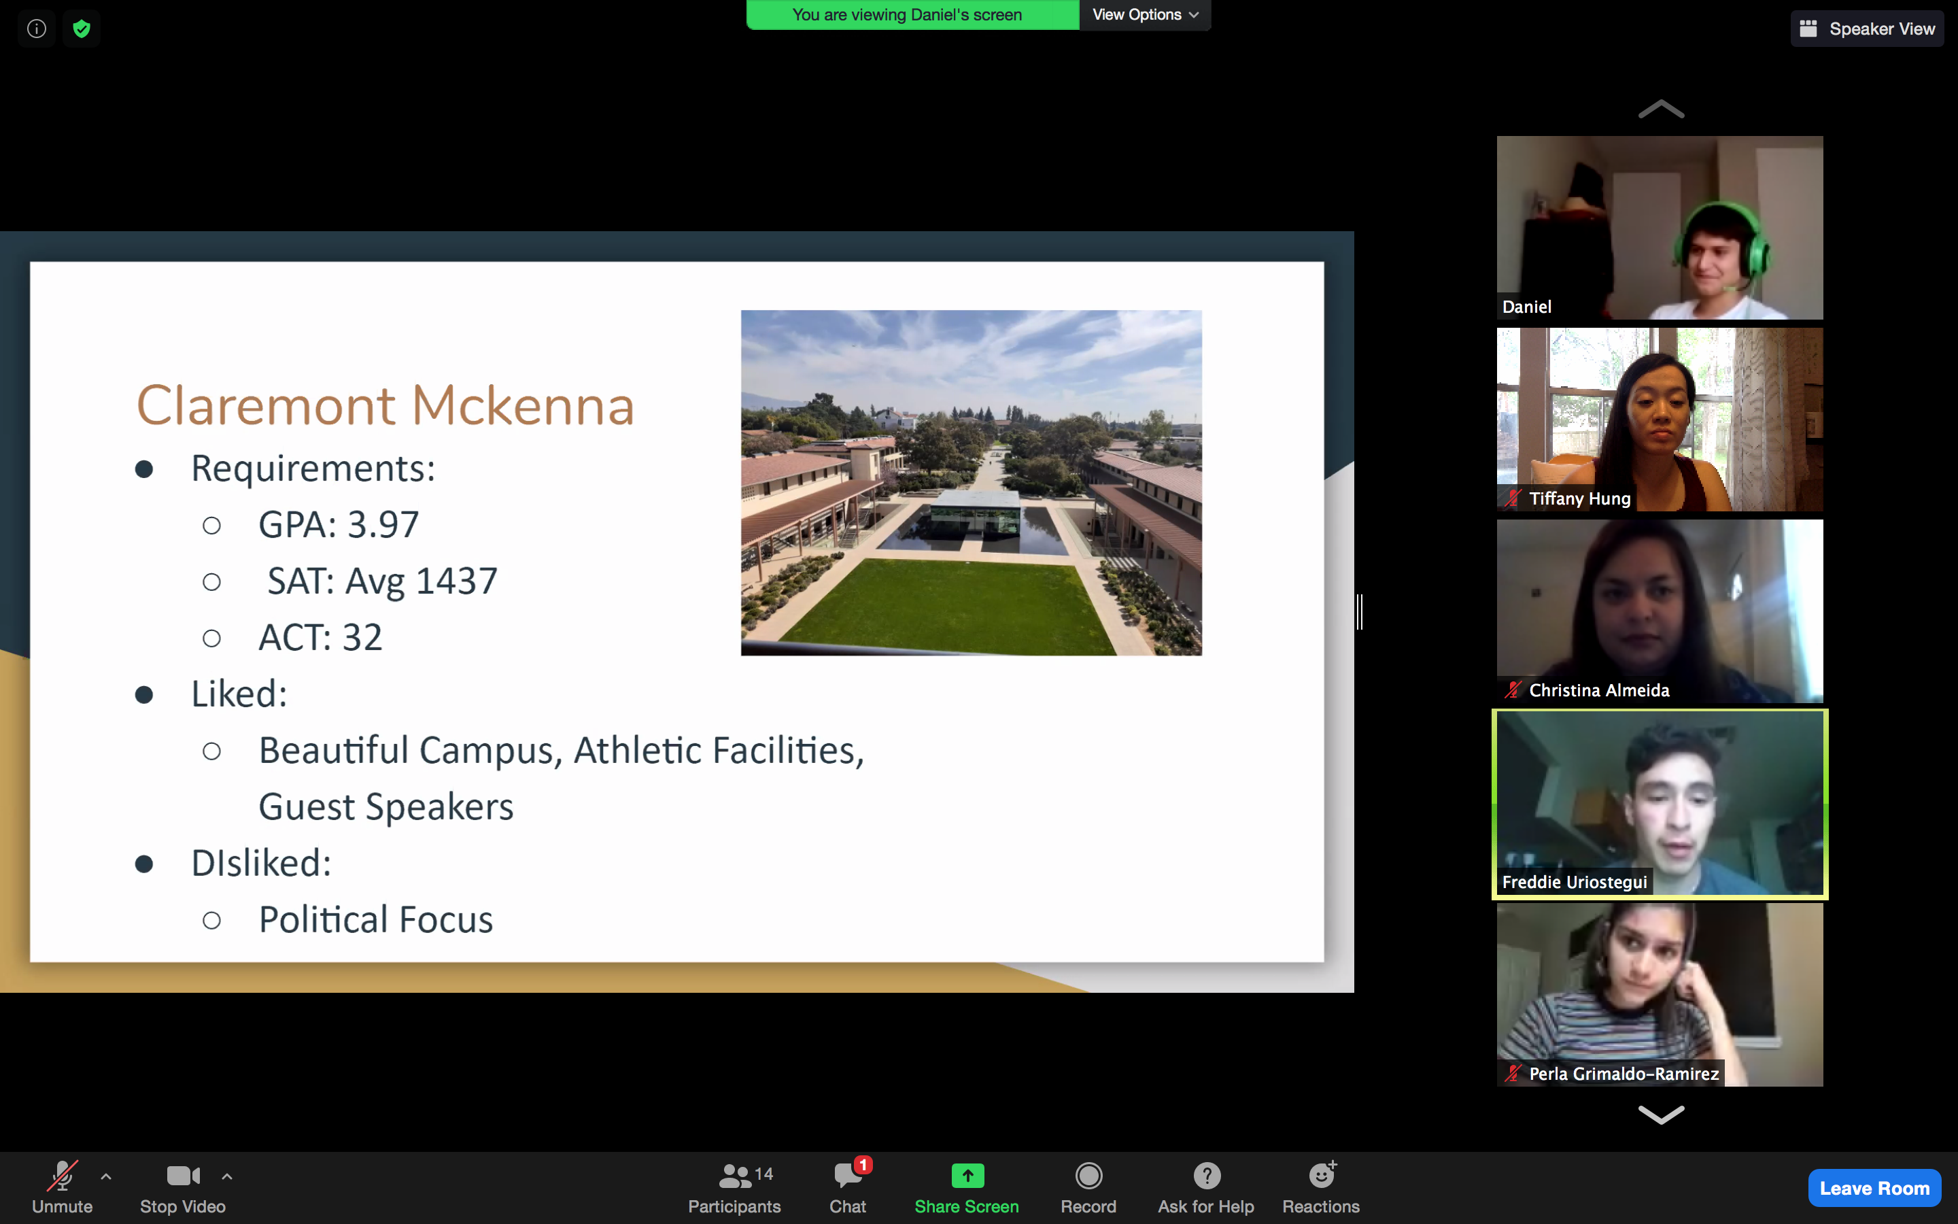Click Christina Almeida's muted microphone icon
The image size is (1958, 1224).
(1513, 690)
